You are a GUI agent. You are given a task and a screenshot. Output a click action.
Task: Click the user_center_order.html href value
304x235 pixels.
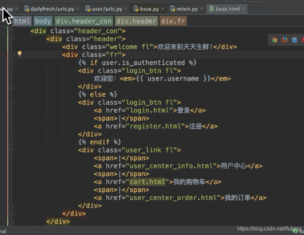[x=173, y=198]
